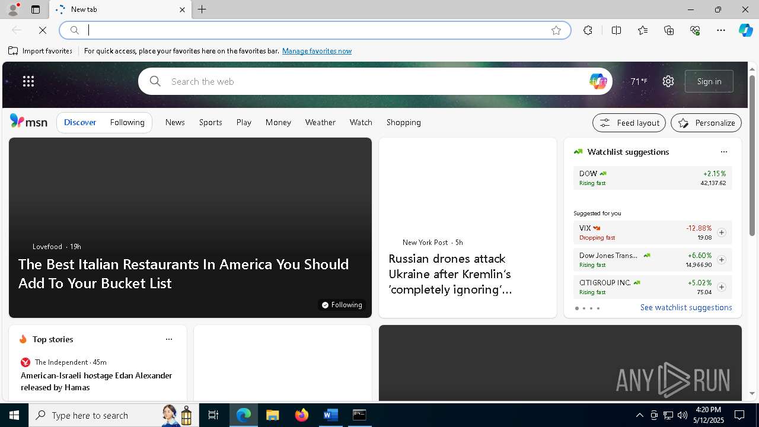Toggle Split screen view
Screen dimensions: 759x427
tap(616, 30)
